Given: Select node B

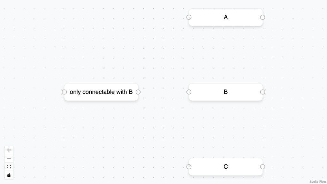Looking at the screenshot, I should click(226, 92).
